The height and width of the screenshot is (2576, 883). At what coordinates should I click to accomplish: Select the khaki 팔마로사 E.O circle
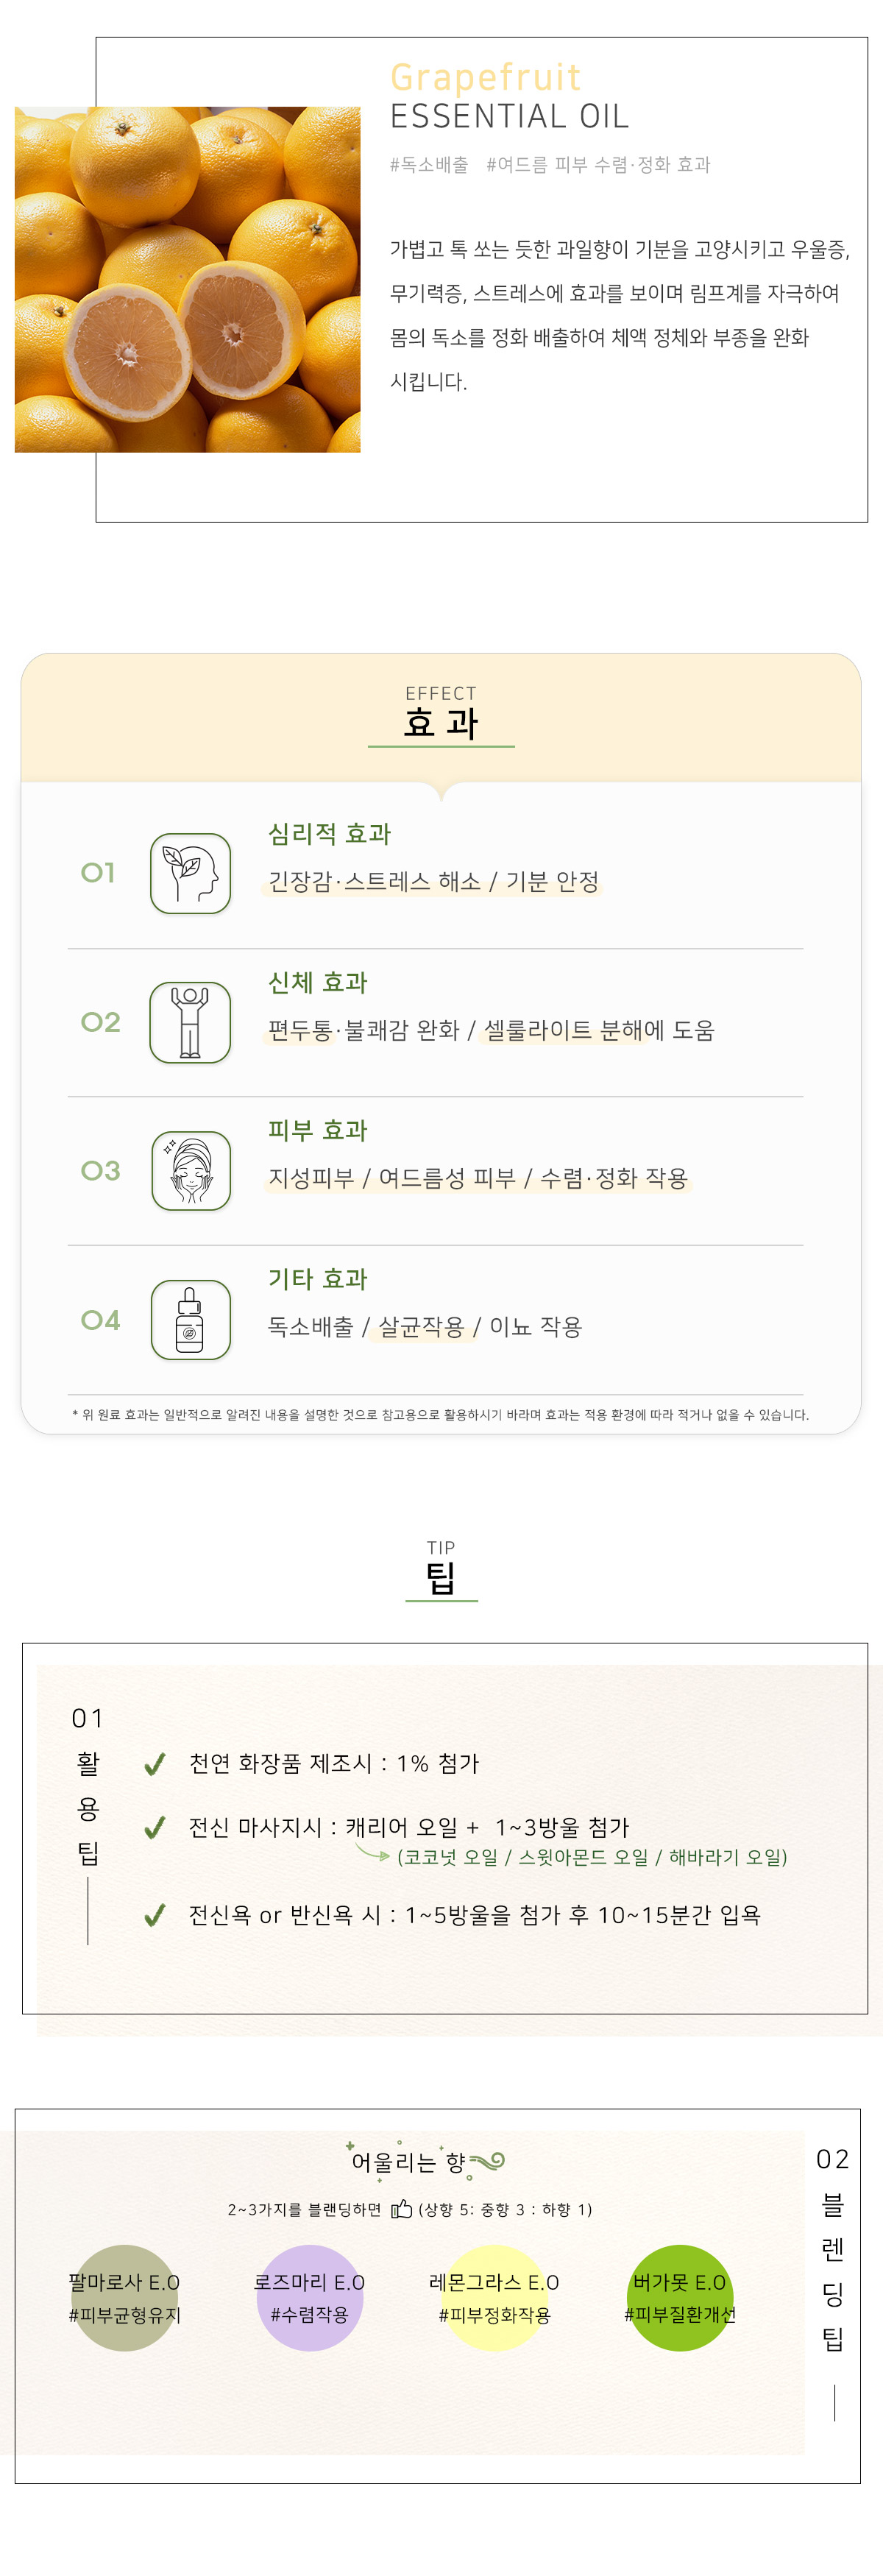tap(124, 2297)
